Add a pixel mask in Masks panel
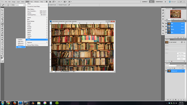This screenshot has width=187, height=105. click(x=182, y=42)
